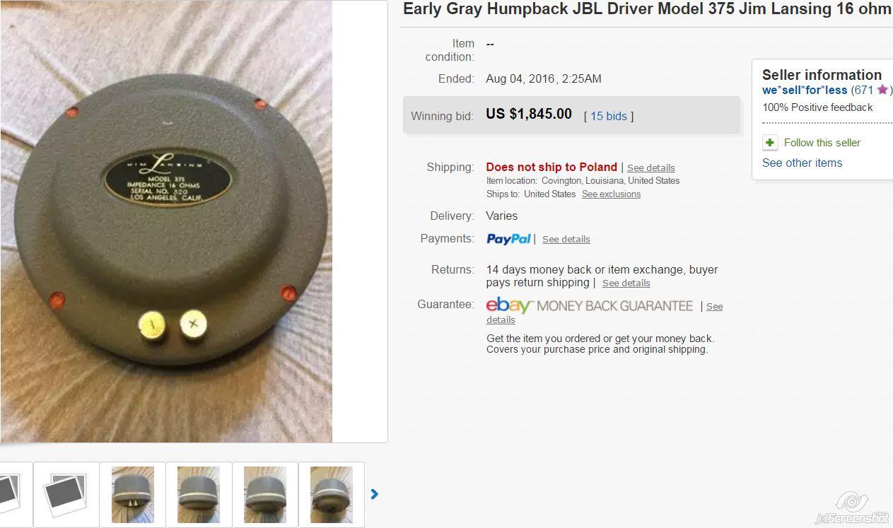Open shipping See details link

(650, 168)
